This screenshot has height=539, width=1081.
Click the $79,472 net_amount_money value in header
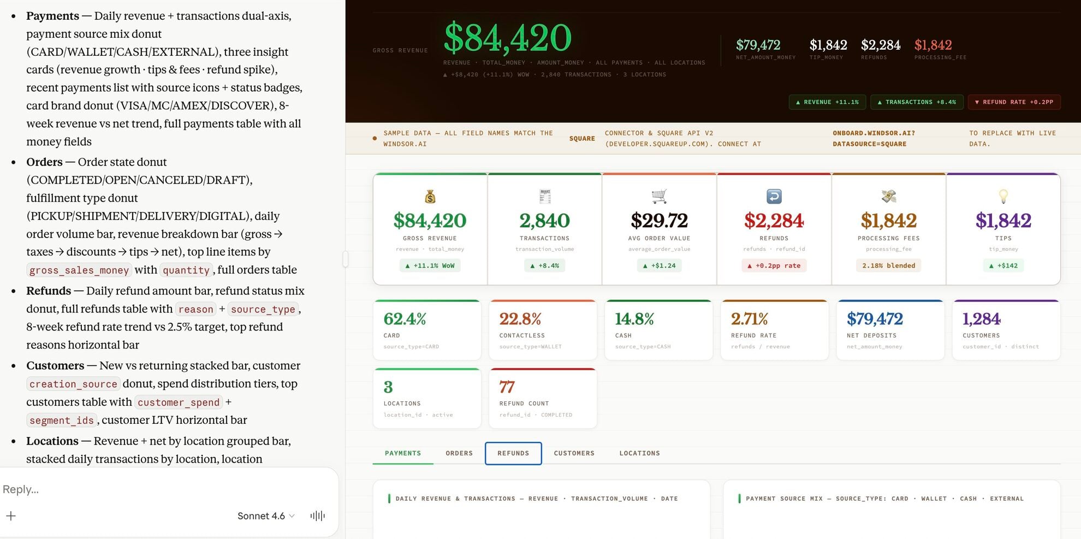pyautogui.click(x=758, y=45)
